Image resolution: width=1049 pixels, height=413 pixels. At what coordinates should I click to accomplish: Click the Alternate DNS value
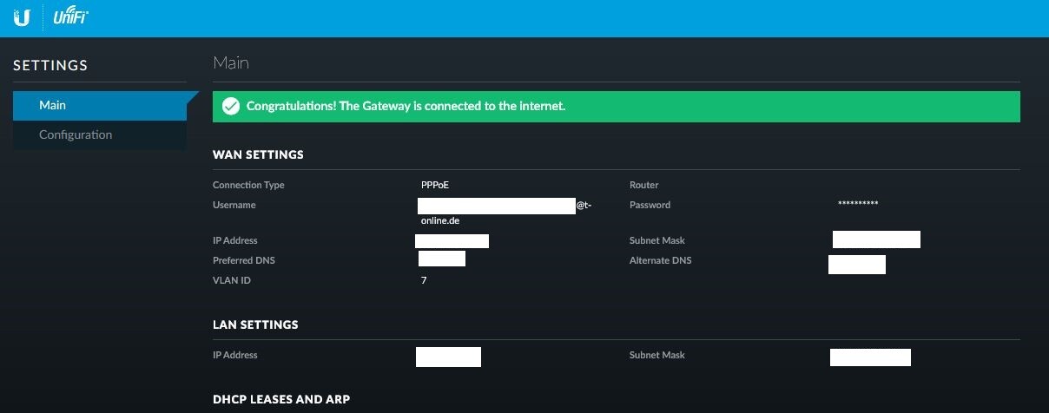(857, 264)
